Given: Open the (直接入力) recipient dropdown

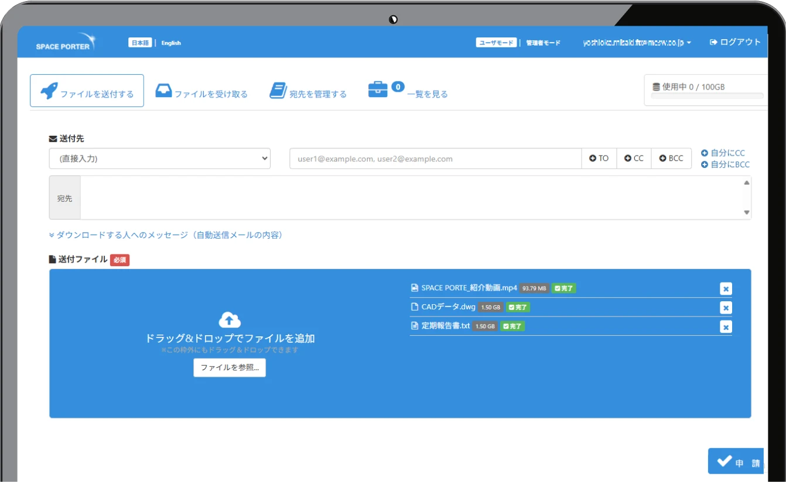Looking at the screenshot, I should [x=159, y=159].
